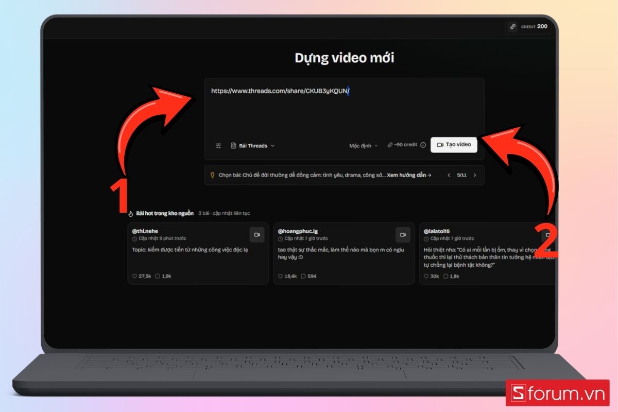618x412 pixels.
Task: Click '3 bài · cập nhật liên tục' text
Action: [224, 213]
